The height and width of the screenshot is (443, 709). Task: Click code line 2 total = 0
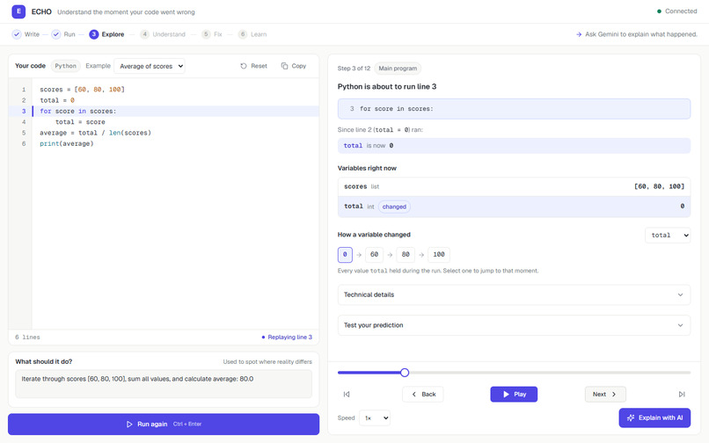tap(57, 100)
